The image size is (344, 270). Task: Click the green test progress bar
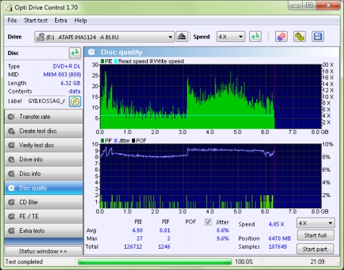coord(155,262)
